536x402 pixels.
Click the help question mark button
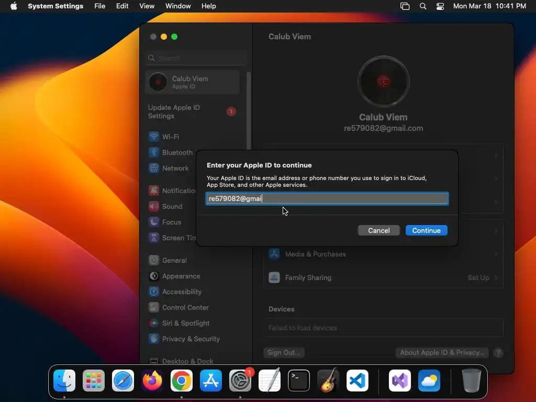[x=498, y=353]
